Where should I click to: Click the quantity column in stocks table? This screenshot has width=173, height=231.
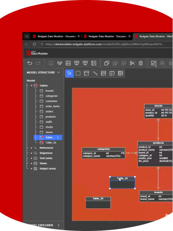[x=149, y=116]
